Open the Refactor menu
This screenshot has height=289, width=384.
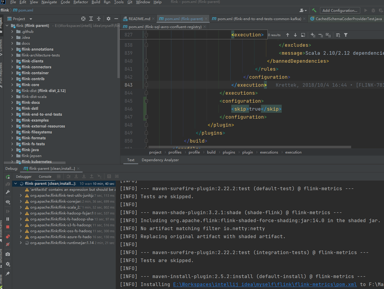tap(81, 2)
